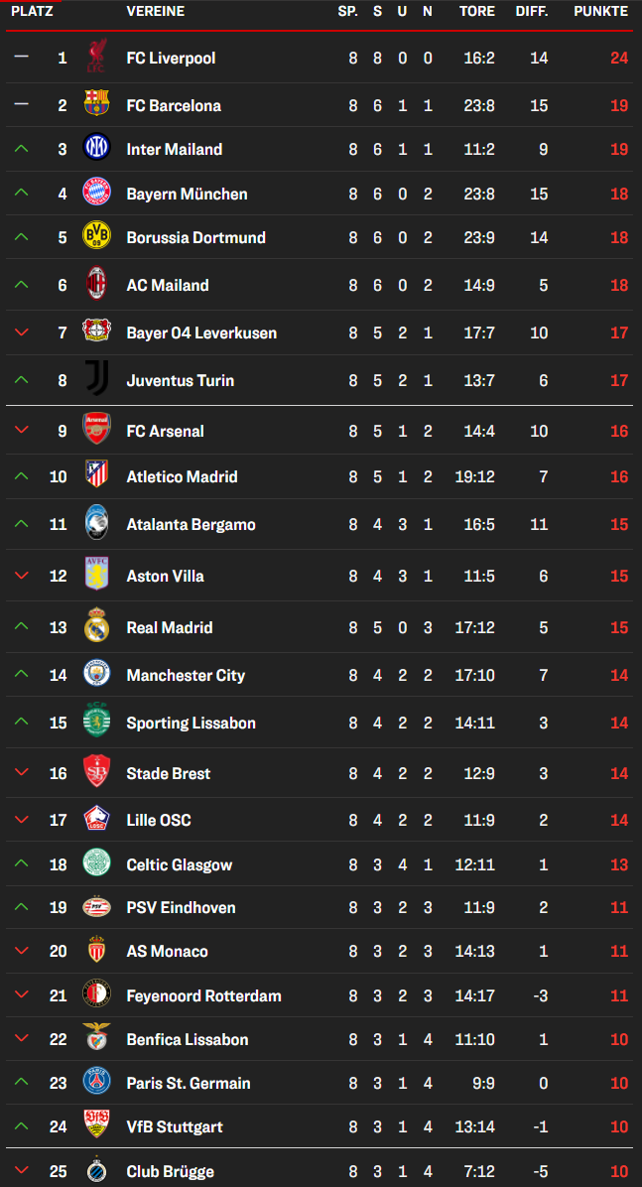The width and height of the screenshot is (642, 1187).
Task: Select the Inter Mailand logo
Action: [x=96, y=146]
